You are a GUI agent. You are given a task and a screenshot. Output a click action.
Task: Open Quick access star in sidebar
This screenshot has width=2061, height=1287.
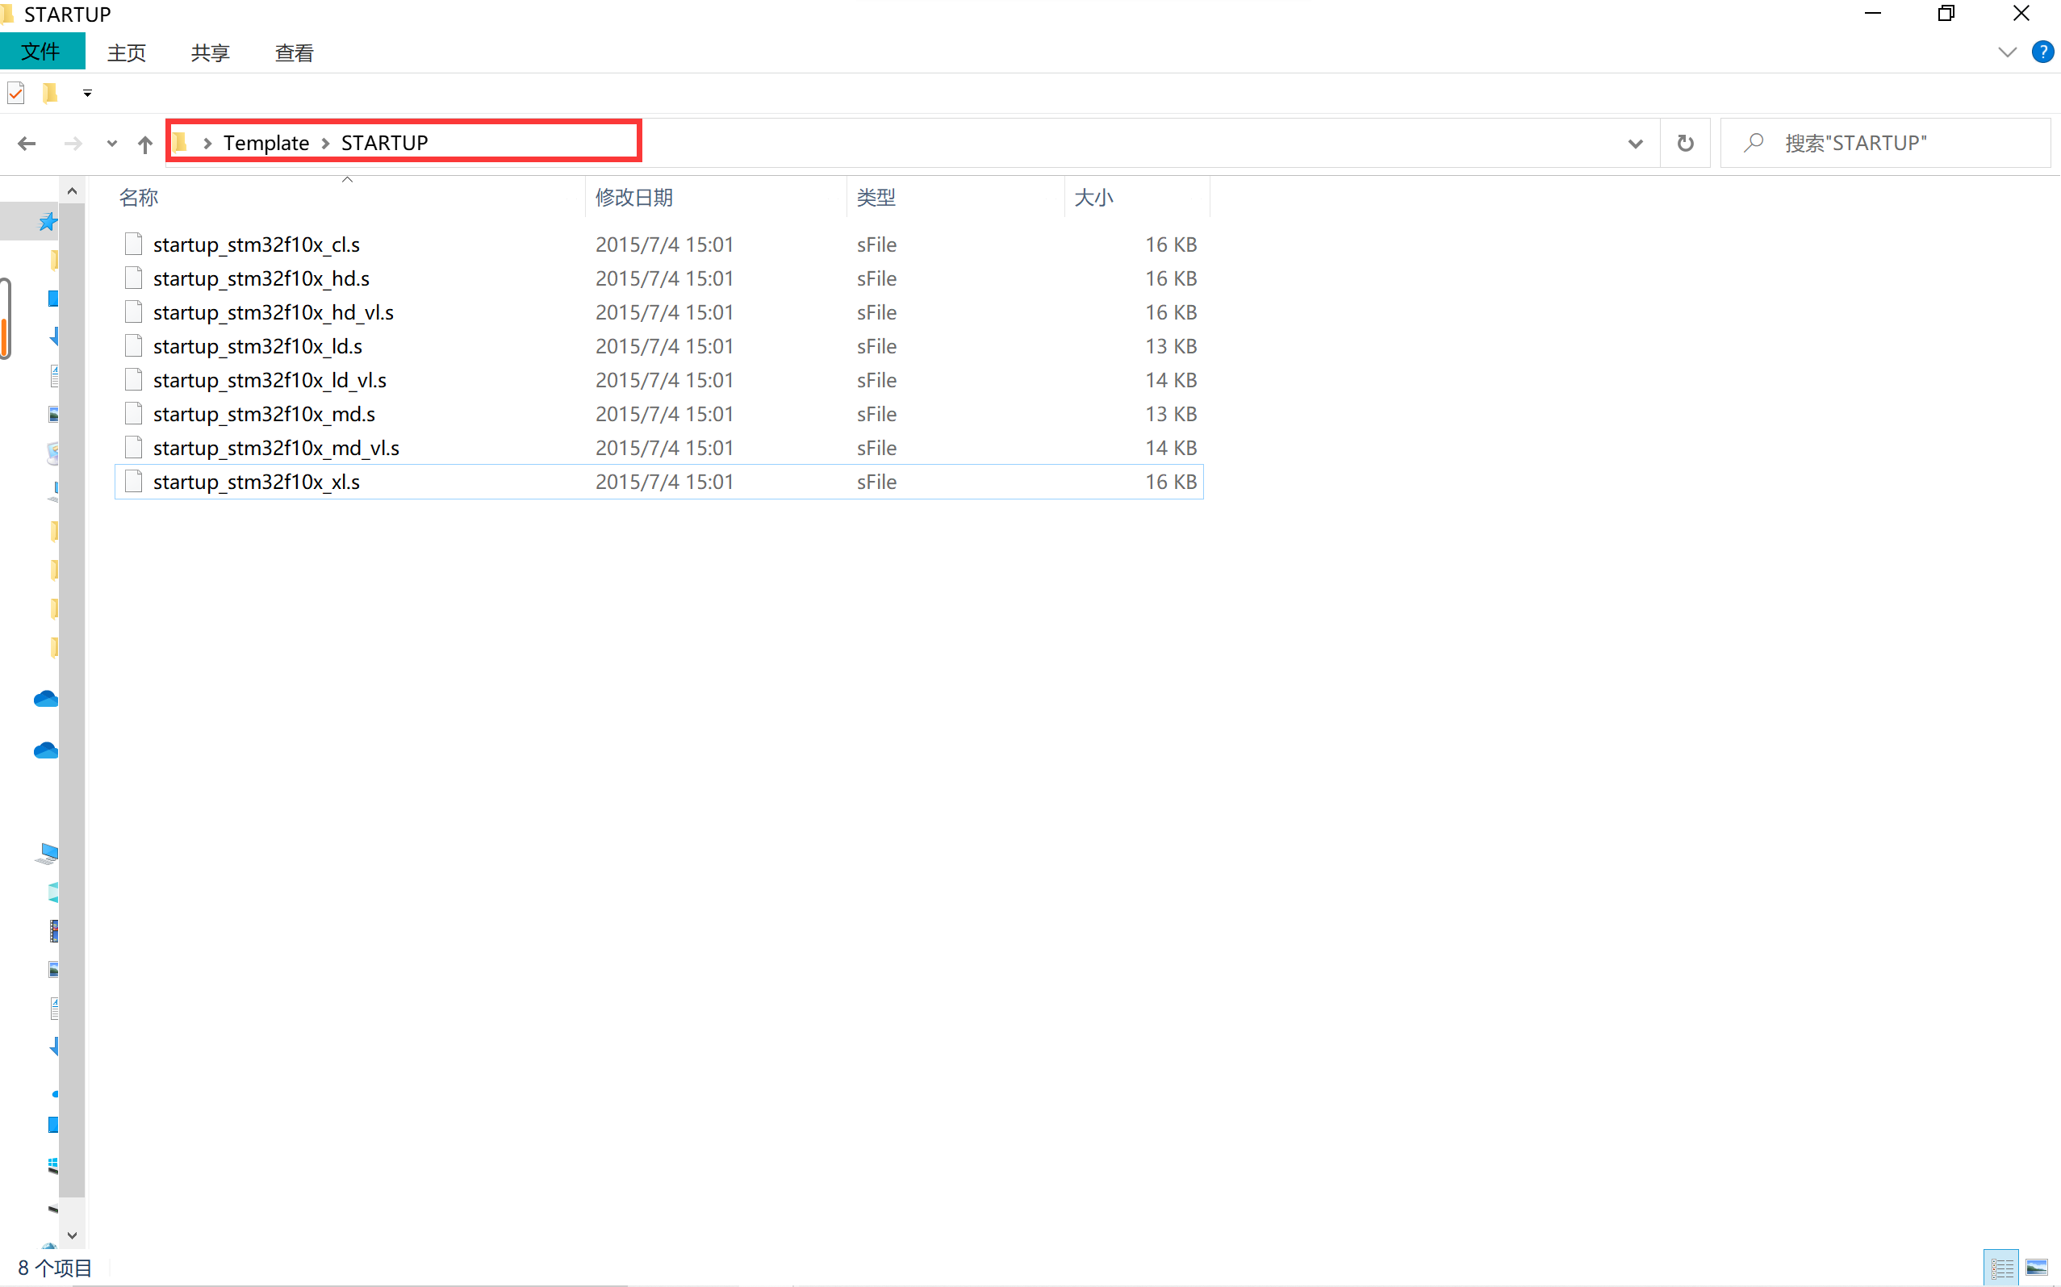coord(48,222)
